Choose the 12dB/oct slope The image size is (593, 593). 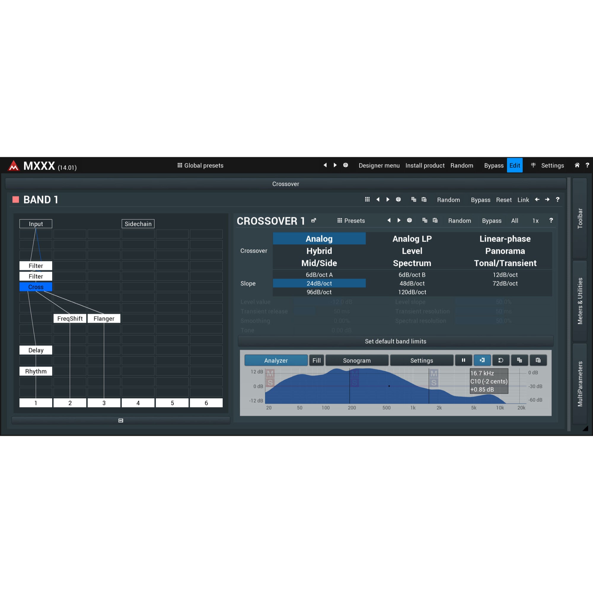[505, 275]
